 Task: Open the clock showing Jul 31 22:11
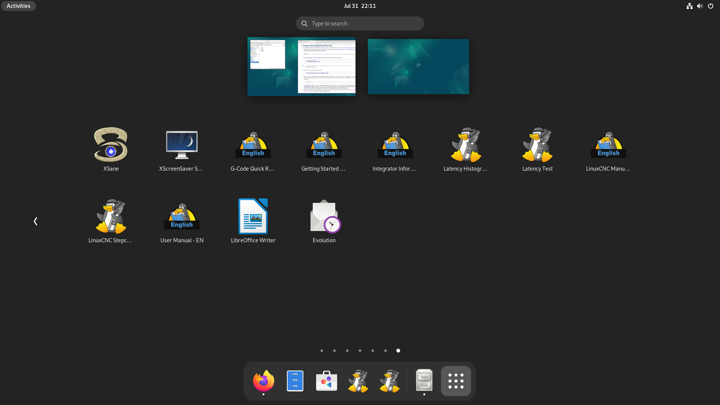[x=360, y=6]
